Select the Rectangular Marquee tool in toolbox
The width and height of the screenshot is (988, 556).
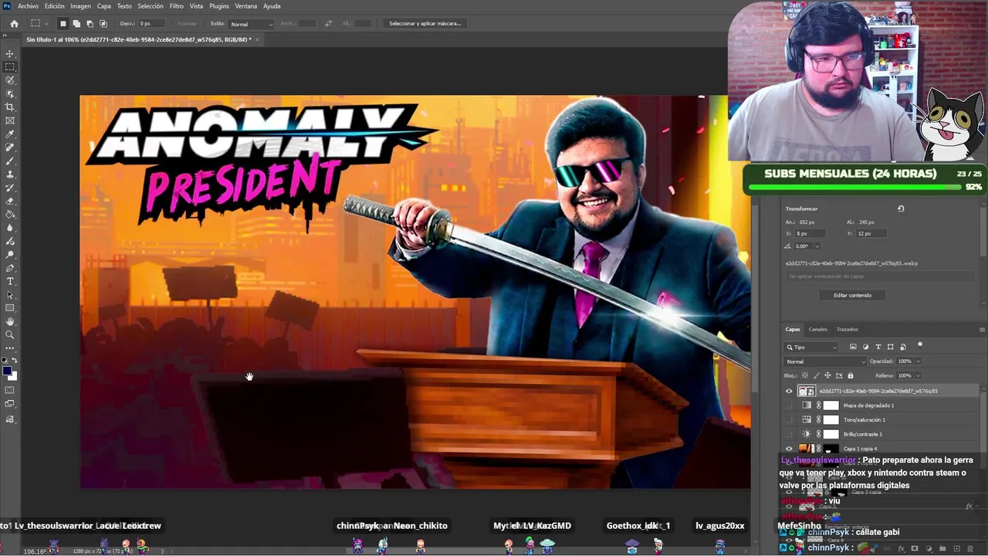coord(10,67)
